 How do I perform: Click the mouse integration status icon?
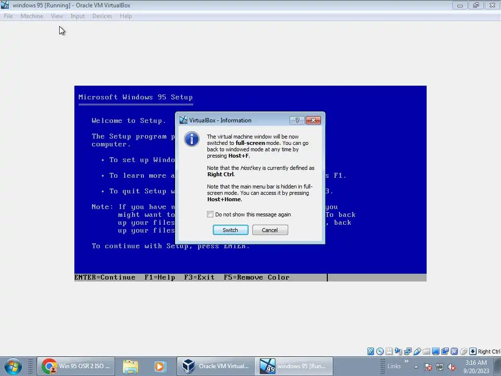(x=463, y=352)
